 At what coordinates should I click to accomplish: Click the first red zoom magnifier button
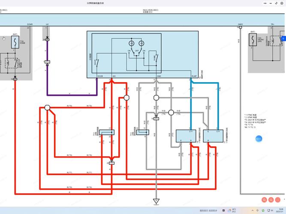pos(265,200)
